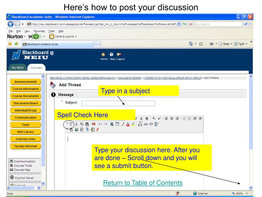The width and height of the screenshot is (262, 197).
Task: Click the Copy icon in the editor toolbar
Action: (82, 124)
